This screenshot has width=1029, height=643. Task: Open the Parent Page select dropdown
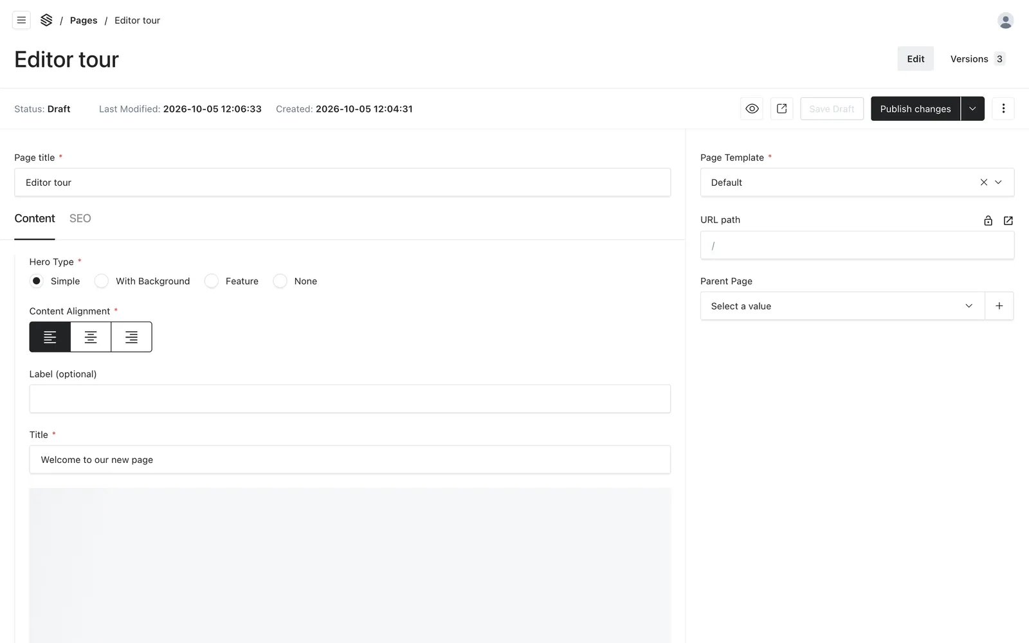tap(842, 306)
